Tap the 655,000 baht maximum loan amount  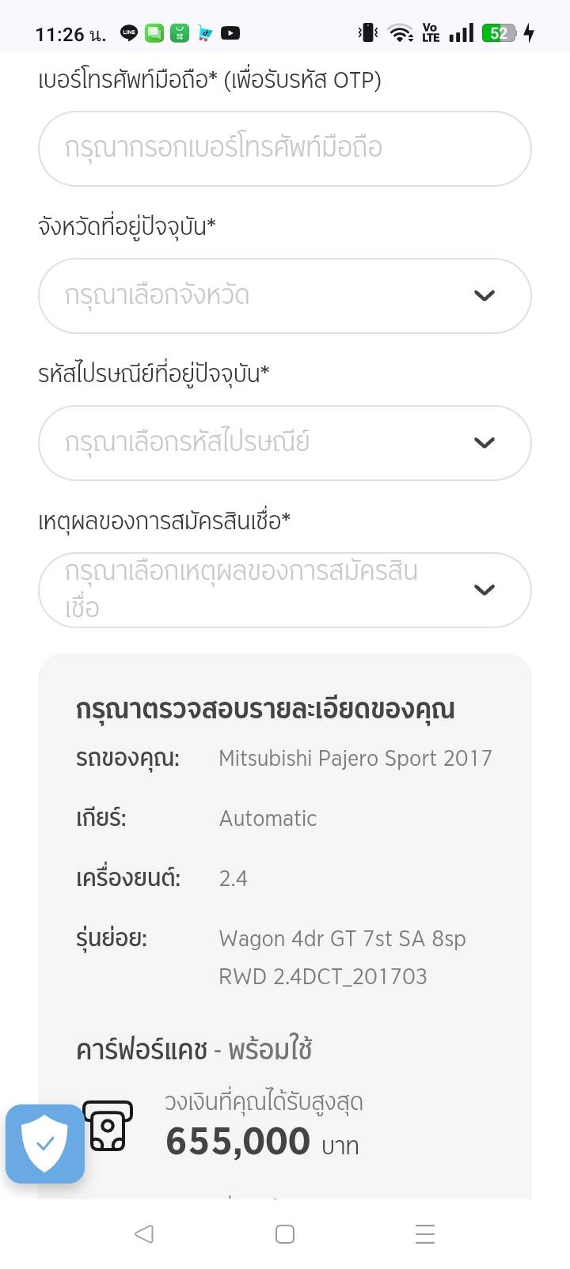coord(238,1142)
